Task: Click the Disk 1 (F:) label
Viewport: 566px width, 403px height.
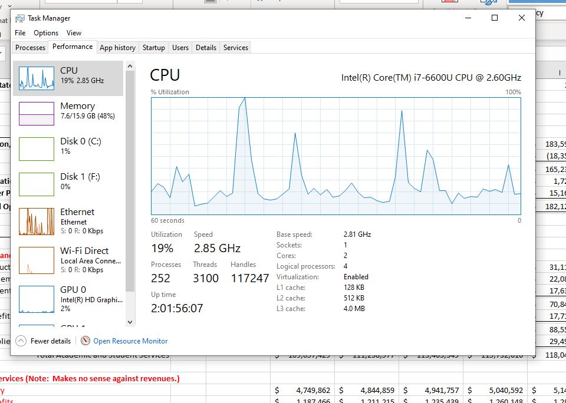Action: tap(80, 177)
